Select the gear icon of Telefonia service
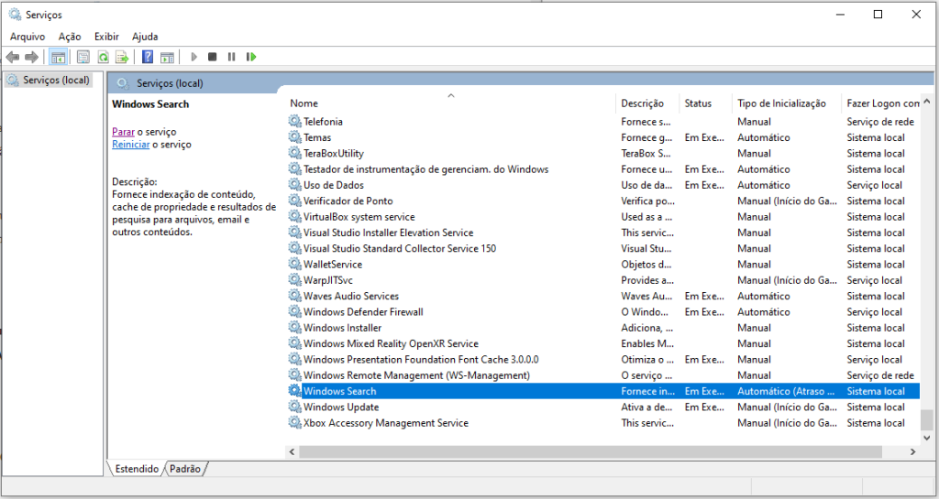Screen dimensions: 939x499 coord(294,121)
